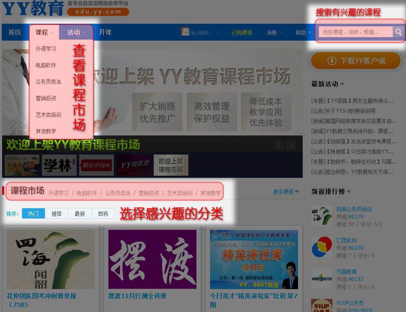Click the 高效管理 保护权益 banner tile
The image size is (406, 312).
[x=212, y=112]
